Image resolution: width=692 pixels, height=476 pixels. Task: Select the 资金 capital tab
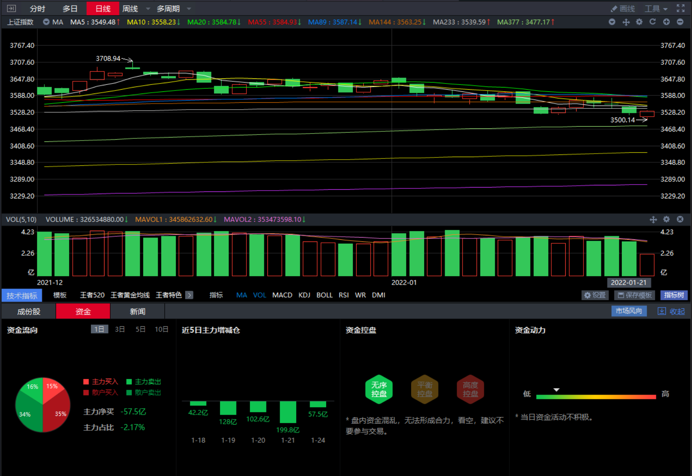(x=83, y=312)
